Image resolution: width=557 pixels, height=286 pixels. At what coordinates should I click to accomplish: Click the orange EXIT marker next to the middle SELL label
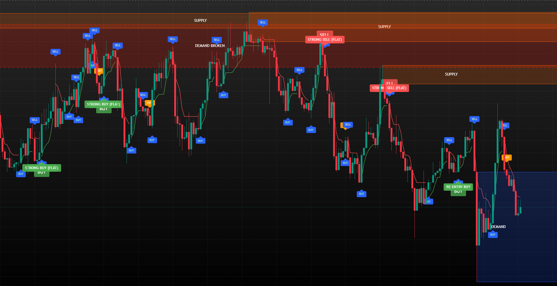[x=150, y=103]
